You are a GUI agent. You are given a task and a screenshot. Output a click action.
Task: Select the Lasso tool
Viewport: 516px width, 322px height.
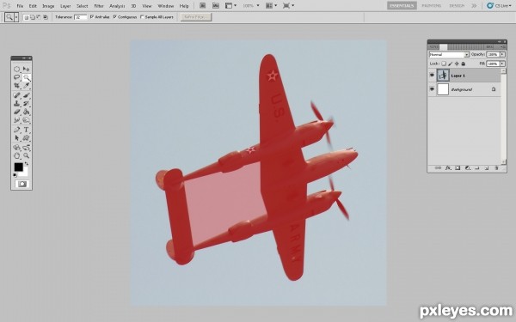[x=17, y=77]
